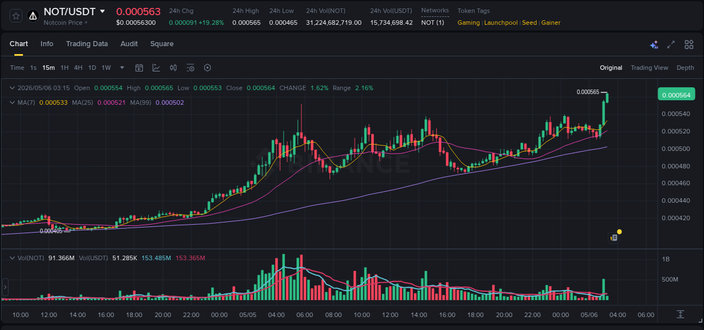Click the 24h High 0.000565 value
The image size is (704, 330).
[246, 23]
